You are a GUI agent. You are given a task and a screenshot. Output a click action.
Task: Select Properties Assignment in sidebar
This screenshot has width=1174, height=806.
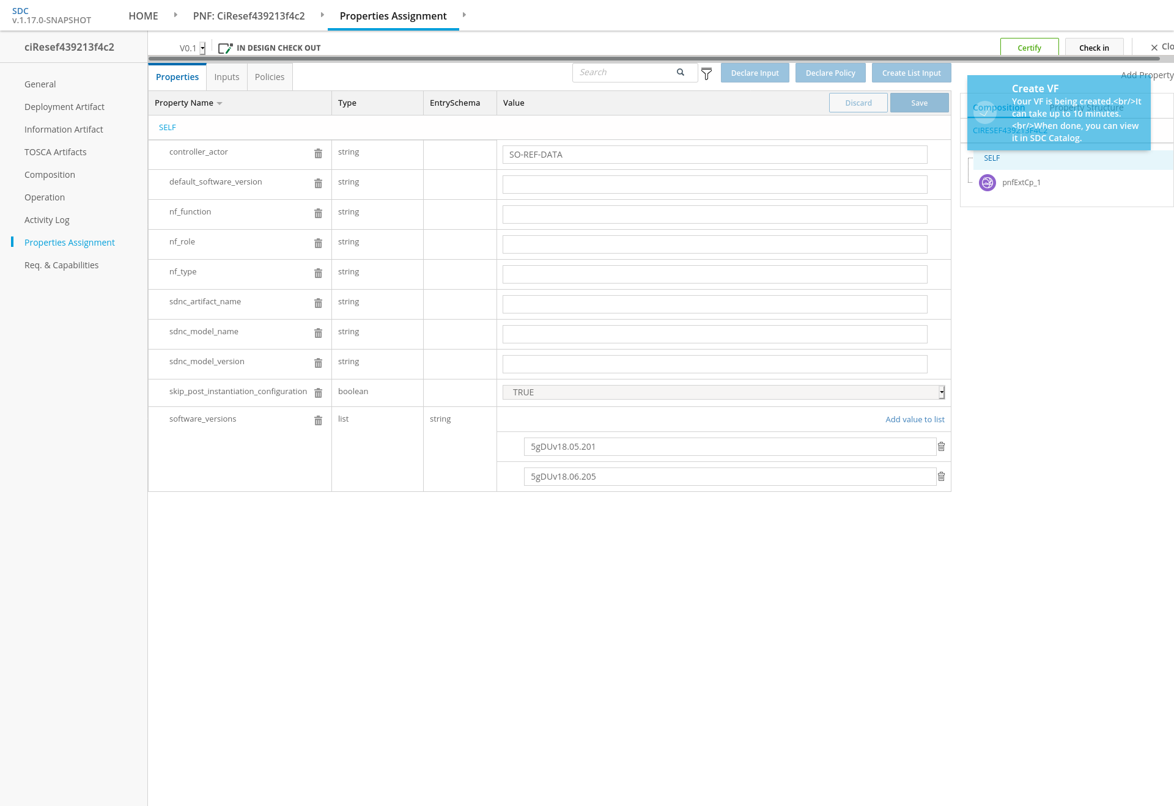70,243
